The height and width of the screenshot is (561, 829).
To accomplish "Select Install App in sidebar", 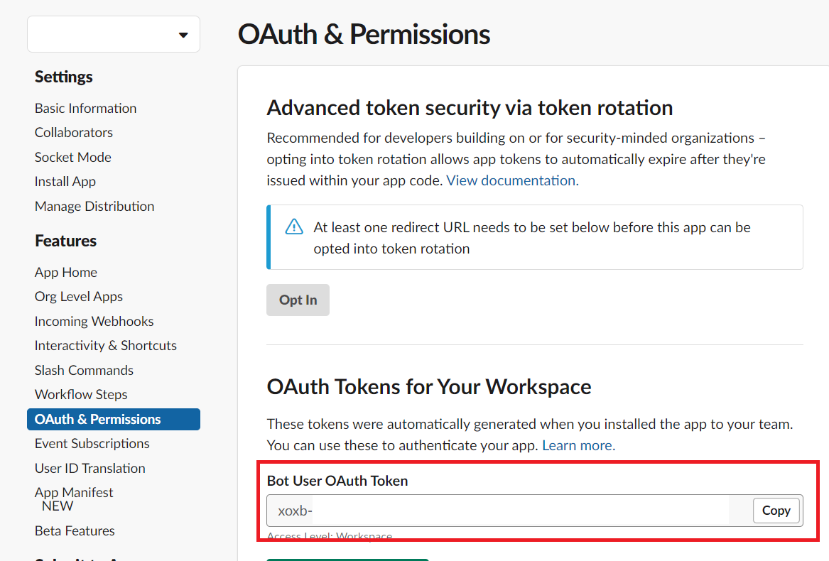I will [x=65, y=182].
